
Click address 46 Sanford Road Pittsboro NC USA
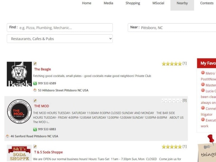pos(34,136)
